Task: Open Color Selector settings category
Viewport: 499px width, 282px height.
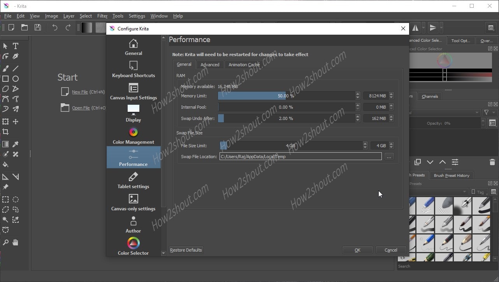Action: click(x=134, y=247)
